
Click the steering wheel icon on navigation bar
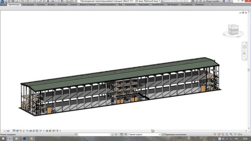pyautogui.click(x=244, y=47)
